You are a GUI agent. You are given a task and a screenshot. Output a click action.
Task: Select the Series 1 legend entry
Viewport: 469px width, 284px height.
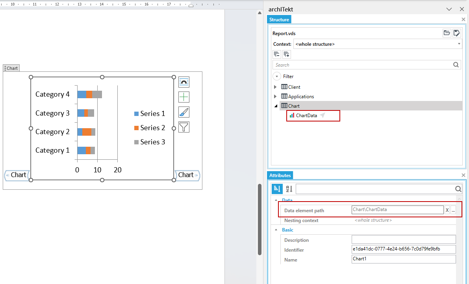pyautogui.click(x=150, y=114)
